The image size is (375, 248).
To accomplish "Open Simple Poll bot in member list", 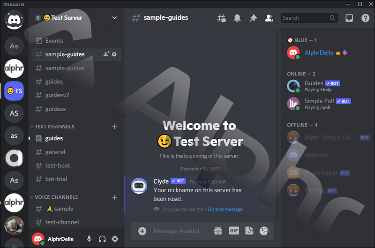I will pyautogui.click(x=327, y=104).
